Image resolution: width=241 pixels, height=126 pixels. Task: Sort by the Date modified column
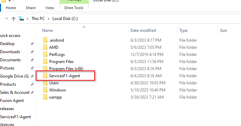click(x=143, y=30)
